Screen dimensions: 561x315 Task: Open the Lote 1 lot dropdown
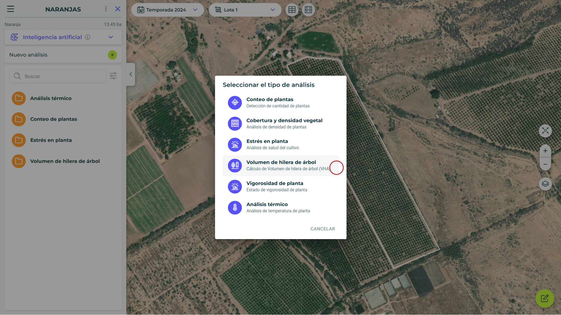point(245,10)
